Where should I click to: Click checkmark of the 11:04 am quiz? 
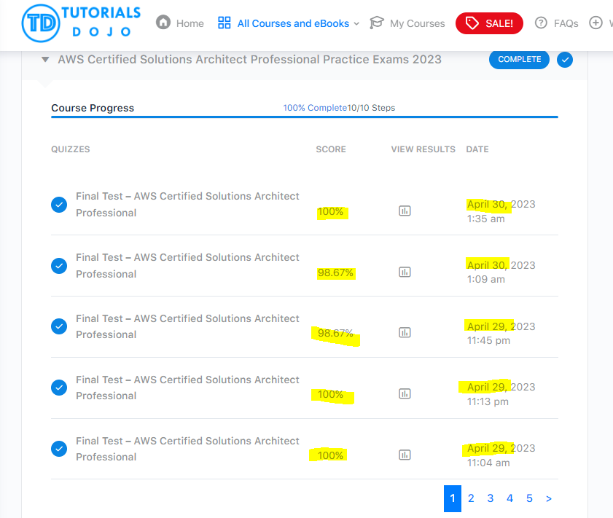tap(59, 449)
